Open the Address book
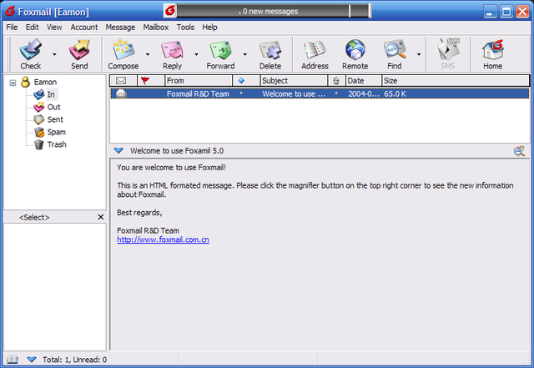The image size is (534, 368). click(x=315, y=54)
